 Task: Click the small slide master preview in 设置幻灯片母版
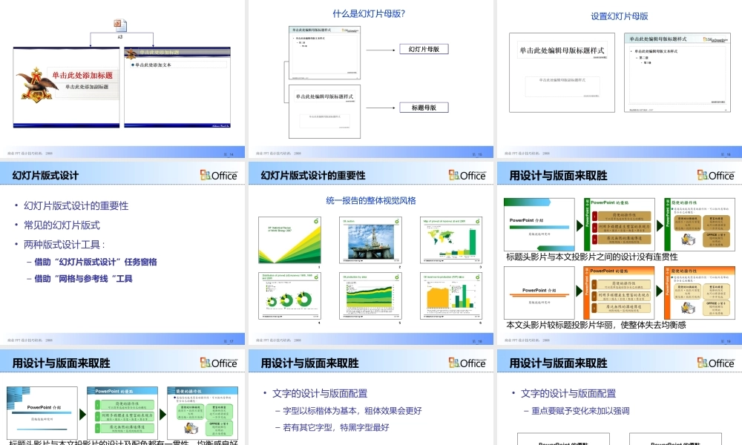677,73
